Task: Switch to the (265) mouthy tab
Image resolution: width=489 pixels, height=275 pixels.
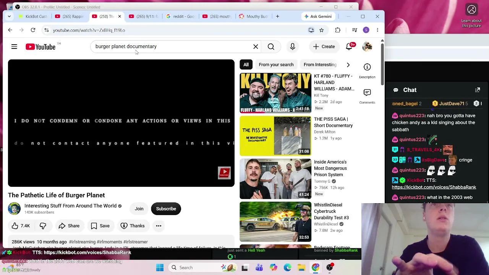Action: coord(217,16)
